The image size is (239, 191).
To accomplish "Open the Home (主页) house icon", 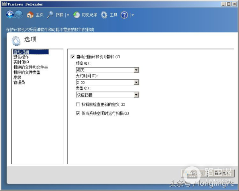I will 30,15.
